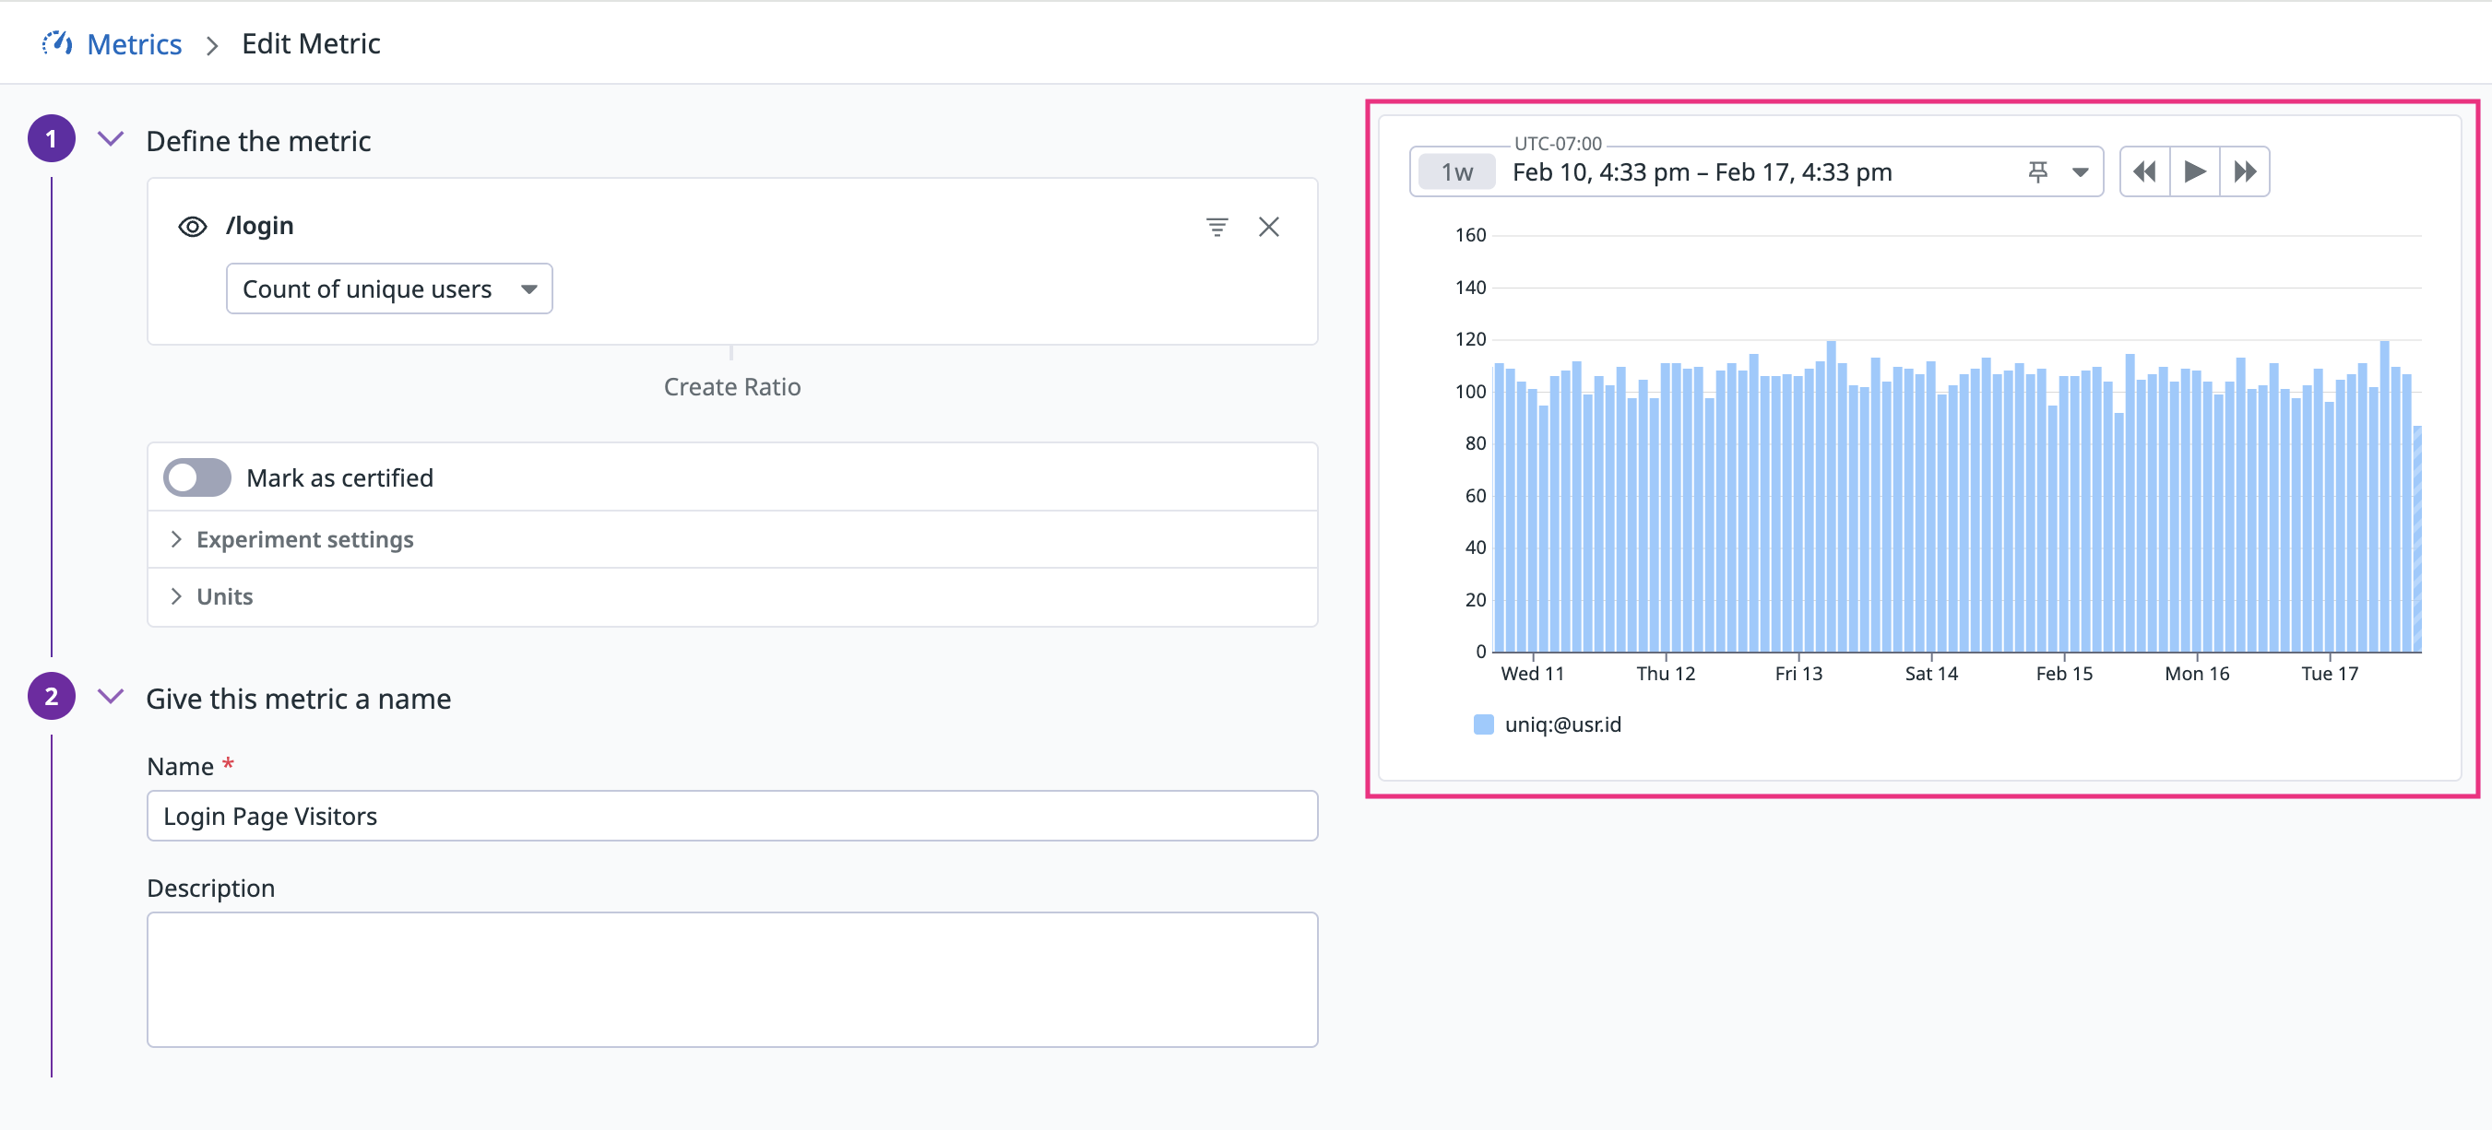Open the filter icon on /login row
2492x1130 pixels.
point(1216,226)
